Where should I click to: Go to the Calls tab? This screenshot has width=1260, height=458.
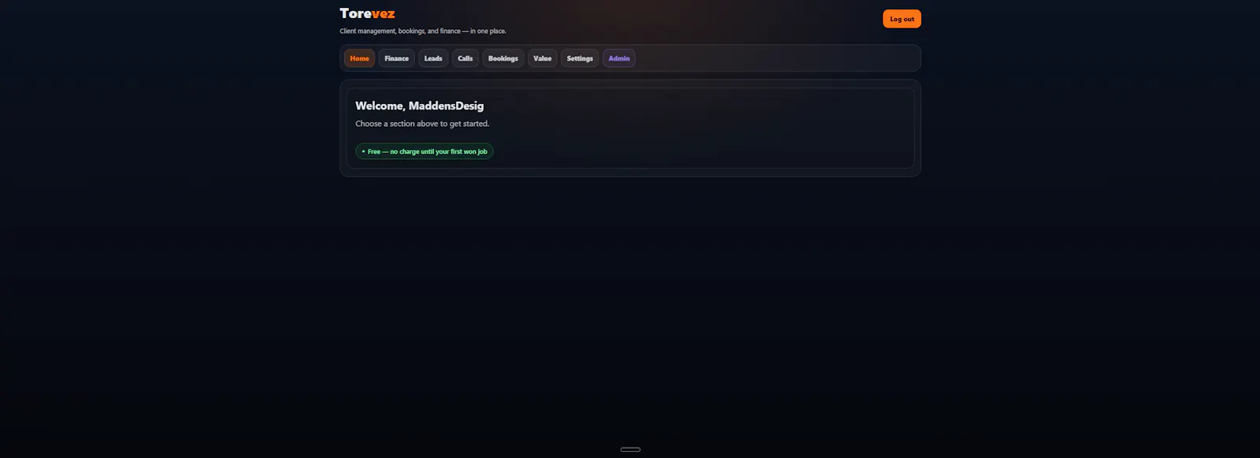tap(465, 58)
